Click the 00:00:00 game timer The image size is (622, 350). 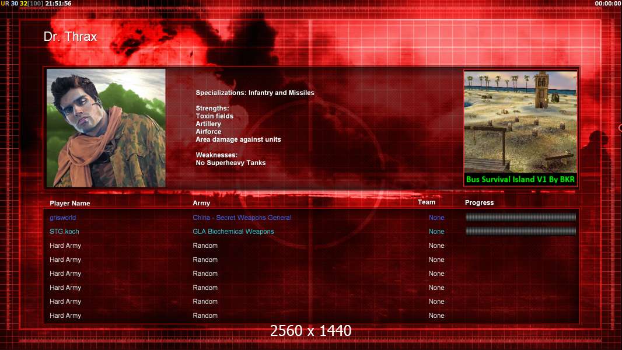tap(608, 3)
